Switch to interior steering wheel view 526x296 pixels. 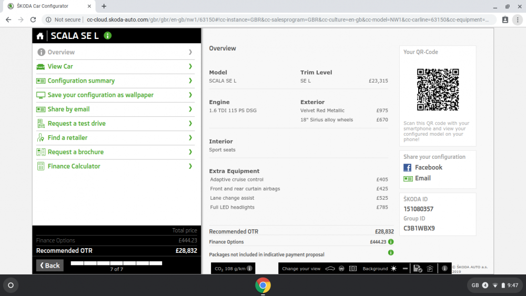pyautogui.click(x=341, y=269)
